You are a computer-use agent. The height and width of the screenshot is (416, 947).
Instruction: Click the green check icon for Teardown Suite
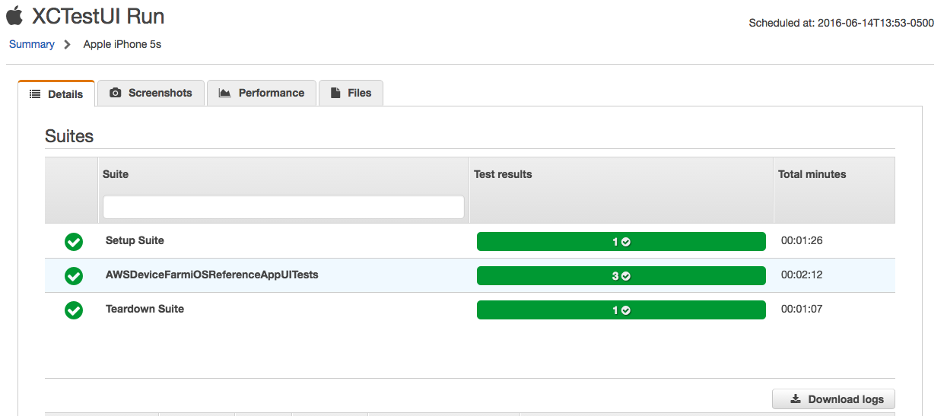(x=74, y=310)
